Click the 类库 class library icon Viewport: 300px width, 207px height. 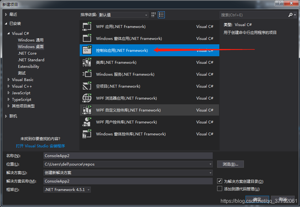coord(87,62)
